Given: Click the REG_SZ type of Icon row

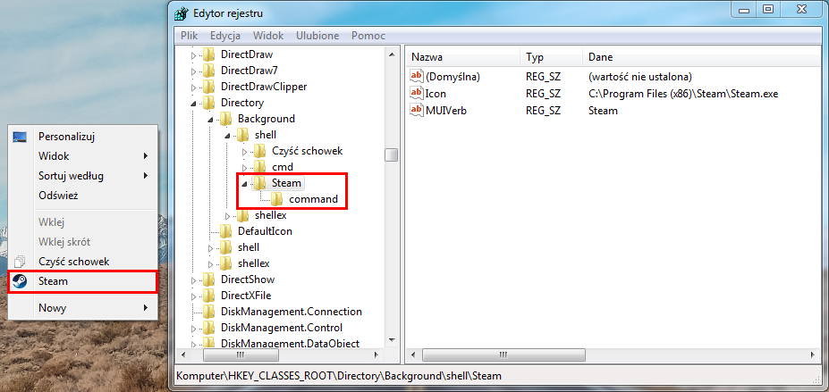Looking at the screenshot, I should click(x=543, y=94).
